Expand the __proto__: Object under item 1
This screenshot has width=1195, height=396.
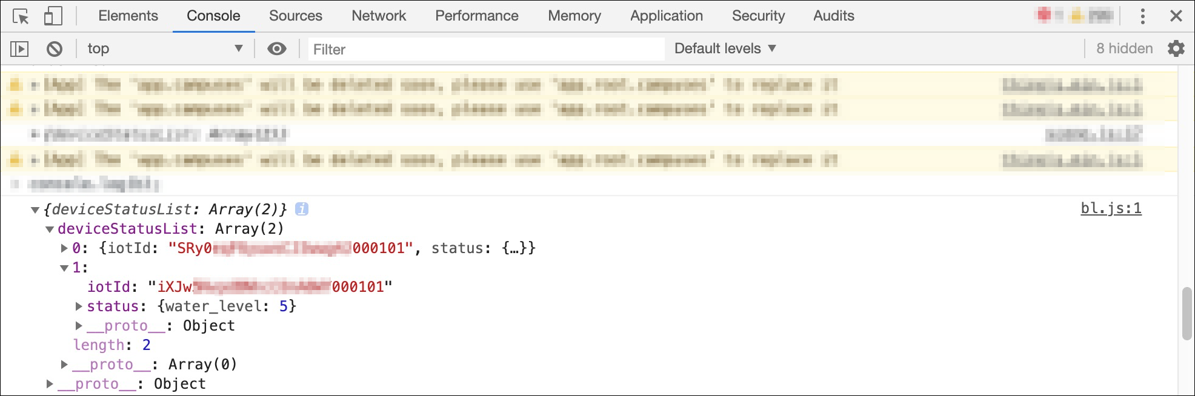point(79,326)
